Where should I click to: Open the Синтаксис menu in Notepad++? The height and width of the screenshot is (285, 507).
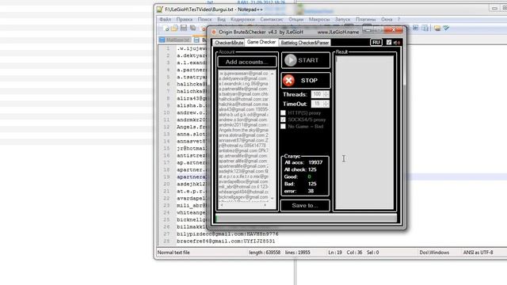(x=272, y=19)
